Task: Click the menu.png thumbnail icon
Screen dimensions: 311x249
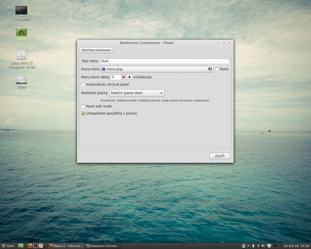Action: (104, 69)
